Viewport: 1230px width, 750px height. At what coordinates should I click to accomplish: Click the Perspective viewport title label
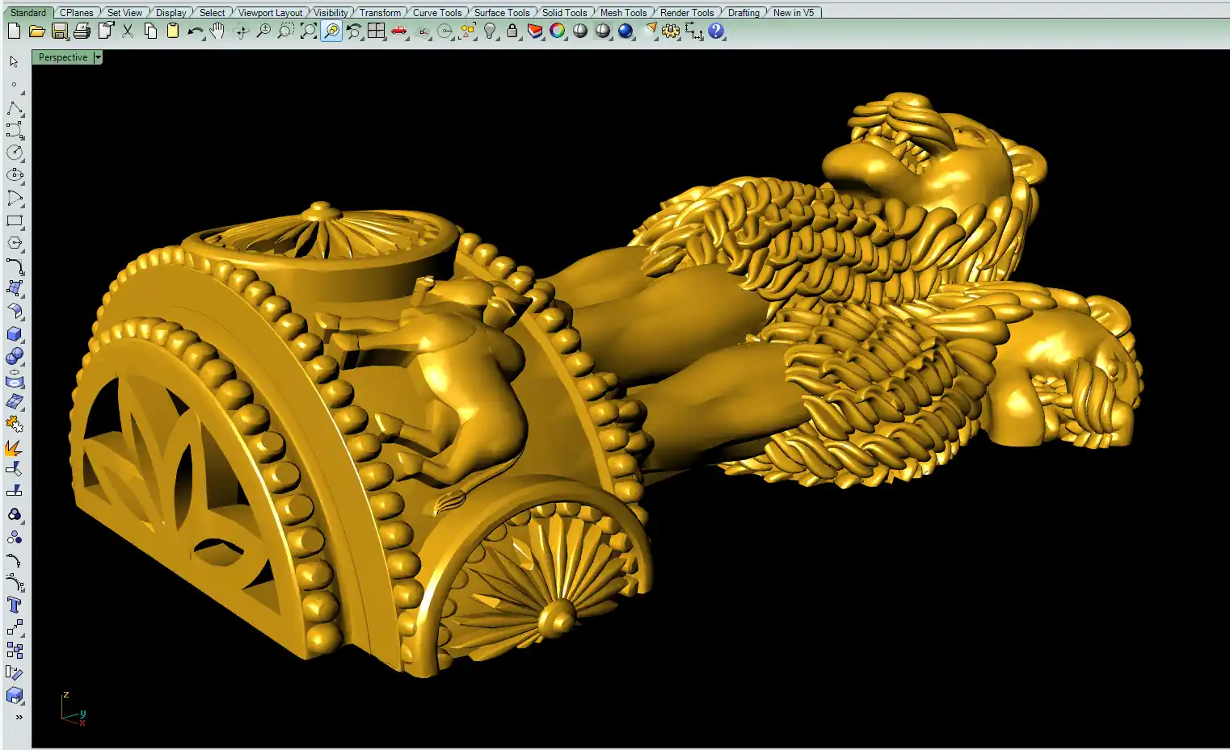click(x=63, y=57)
